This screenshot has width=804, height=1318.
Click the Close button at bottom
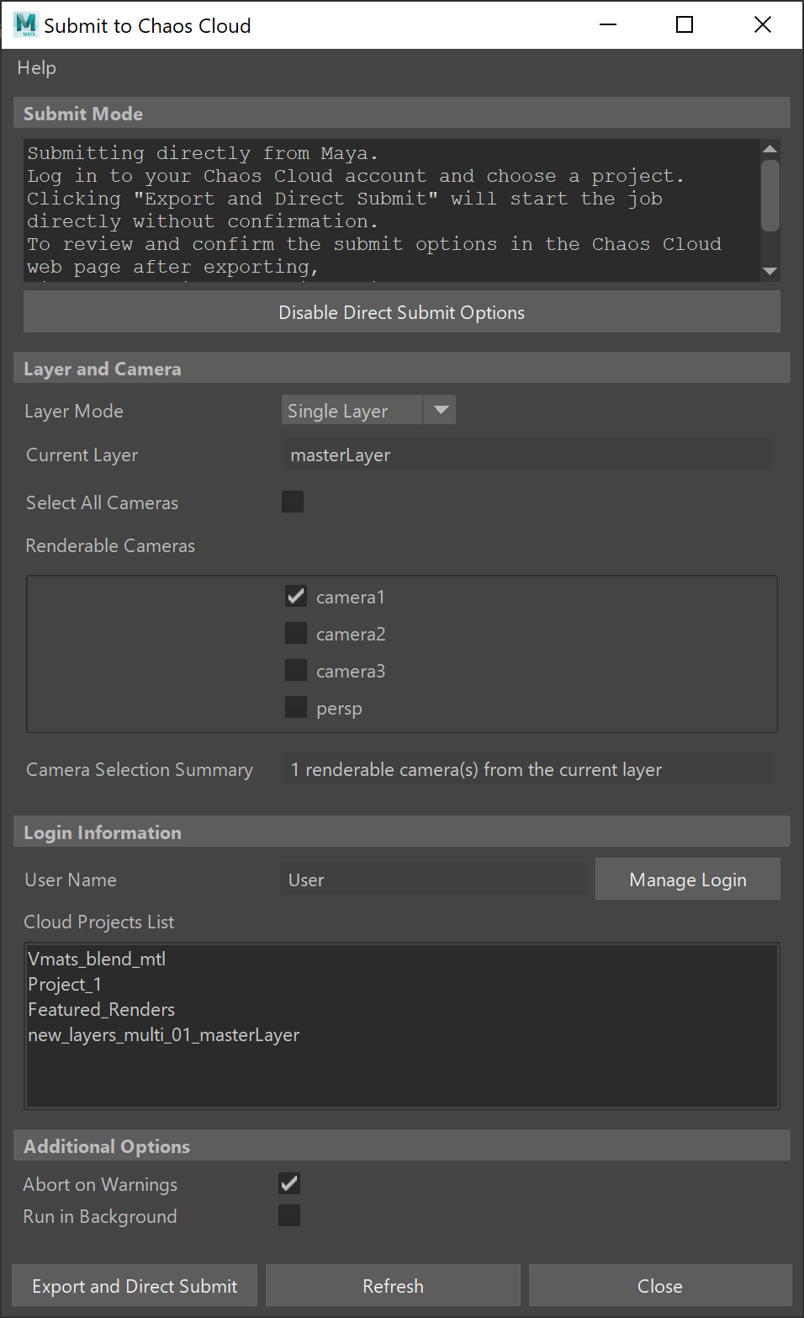pyautogui.click(x=660, y=1286)
